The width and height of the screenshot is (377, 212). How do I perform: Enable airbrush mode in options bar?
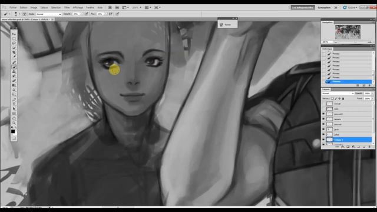[x=111, y=14]
